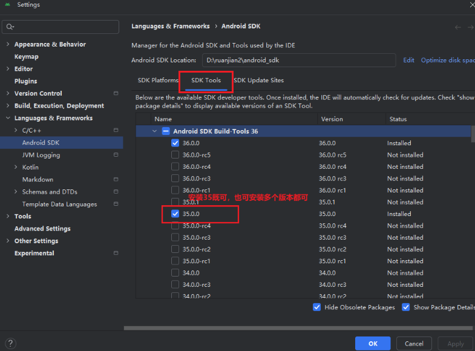475x351 pixels.
Task: Uncheck the 36.0.0 build-tools checkbox
Action: (x=175, y=143)
